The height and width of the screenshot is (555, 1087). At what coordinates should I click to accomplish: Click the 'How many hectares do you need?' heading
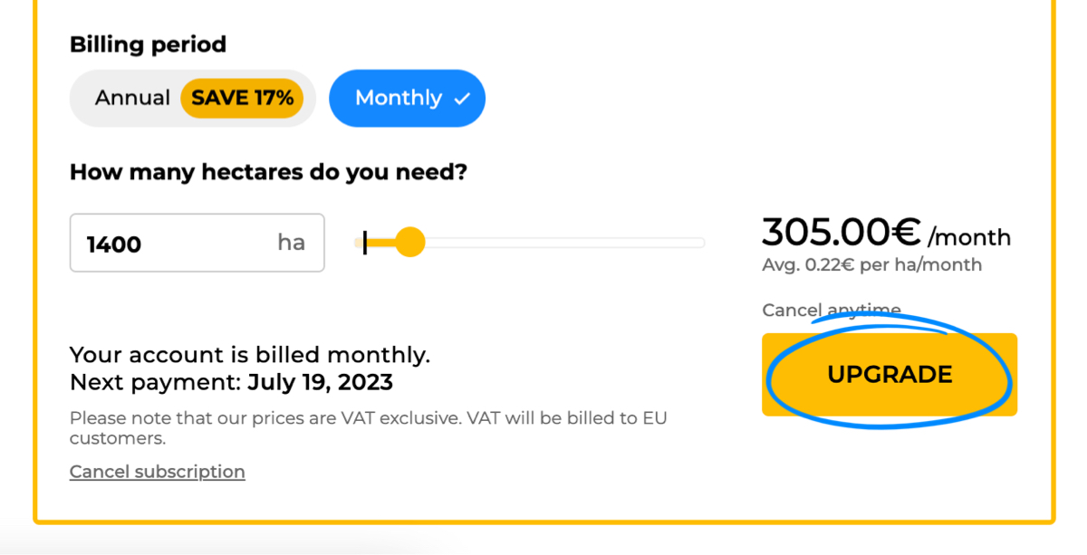(x=268, y=171)
